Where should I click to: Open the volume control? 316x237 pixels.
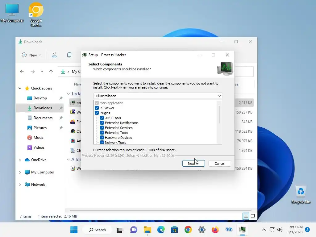point(280,230)
